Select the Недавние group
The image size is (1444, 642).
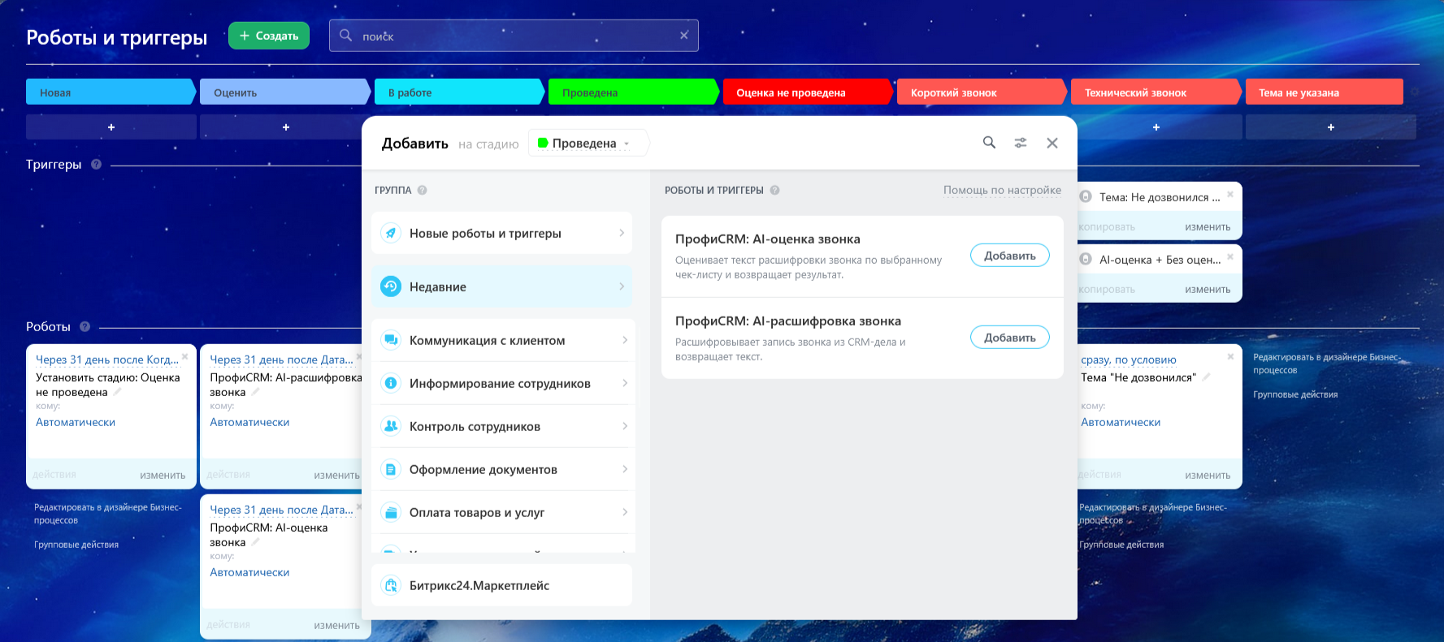(x=501, y=287)
